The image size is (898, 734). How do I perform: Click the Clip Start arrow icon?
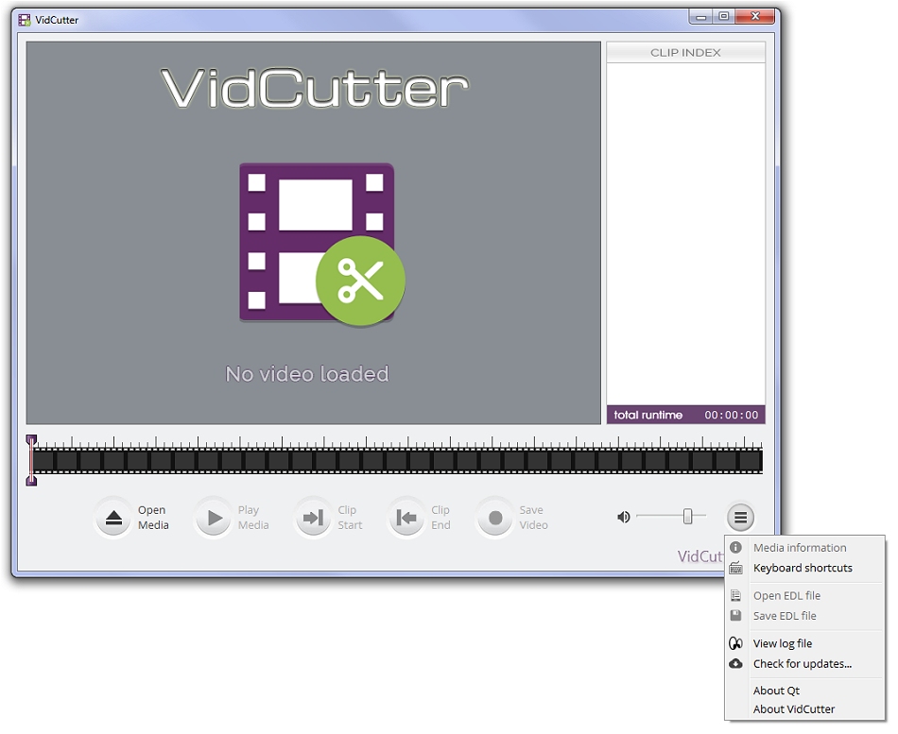coord(313,519)
